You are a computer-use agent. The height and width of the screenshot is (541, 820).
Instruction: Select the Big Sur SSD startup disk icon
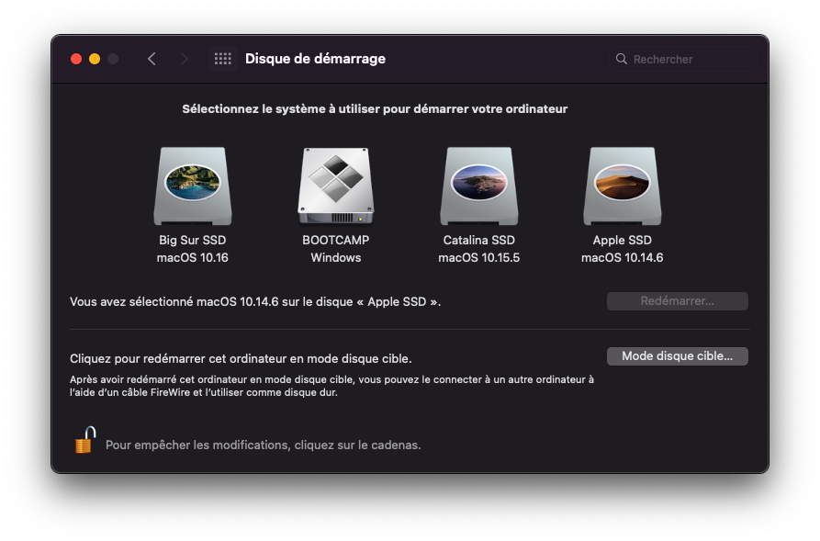tap(193, 186)
